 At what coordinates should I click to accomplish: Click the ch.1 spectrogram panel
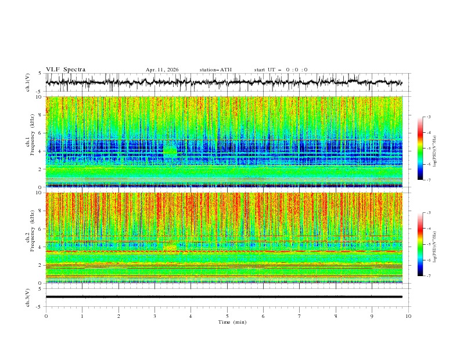coord(224,142)
